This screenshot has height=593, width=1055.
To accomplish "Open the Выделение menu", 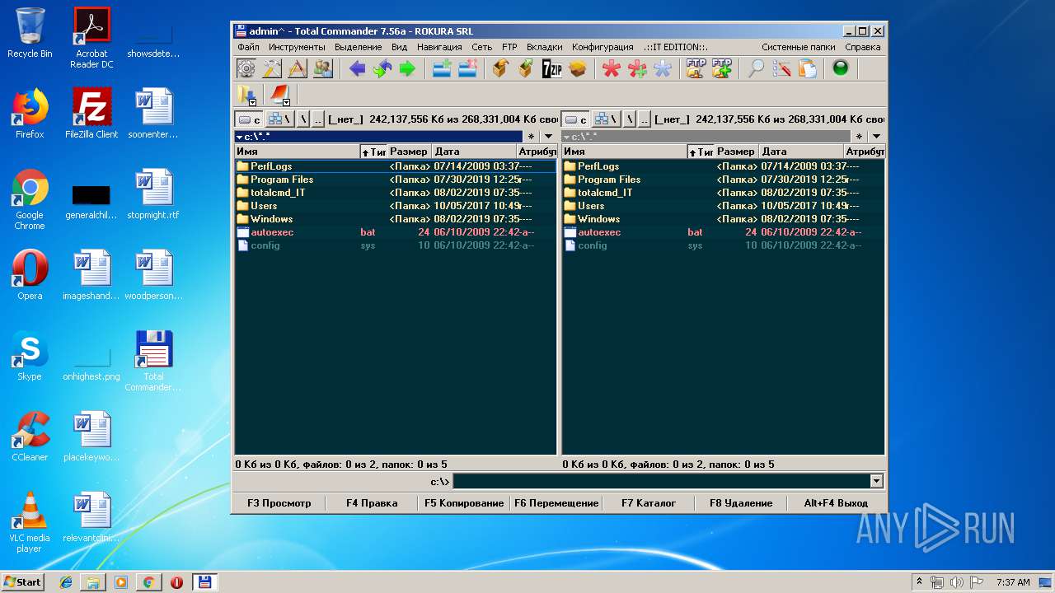I will click(x=358, y=47).
